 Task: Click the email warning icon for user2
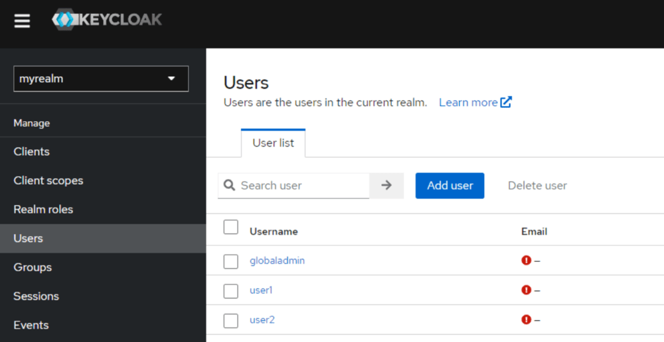tap(527, 319)
